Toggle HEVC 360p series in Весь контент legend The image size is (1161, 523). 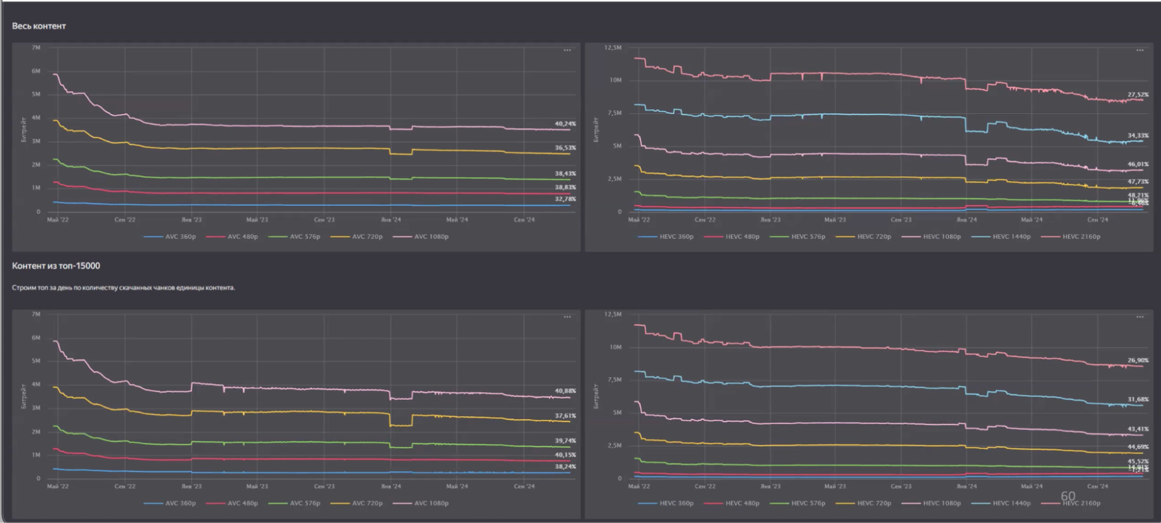[666, 237]
